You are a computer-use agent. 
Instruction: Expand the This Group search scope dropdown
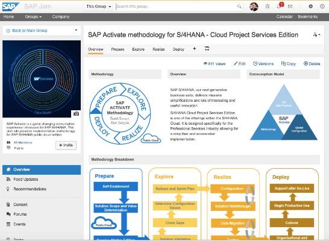[99, 7]
